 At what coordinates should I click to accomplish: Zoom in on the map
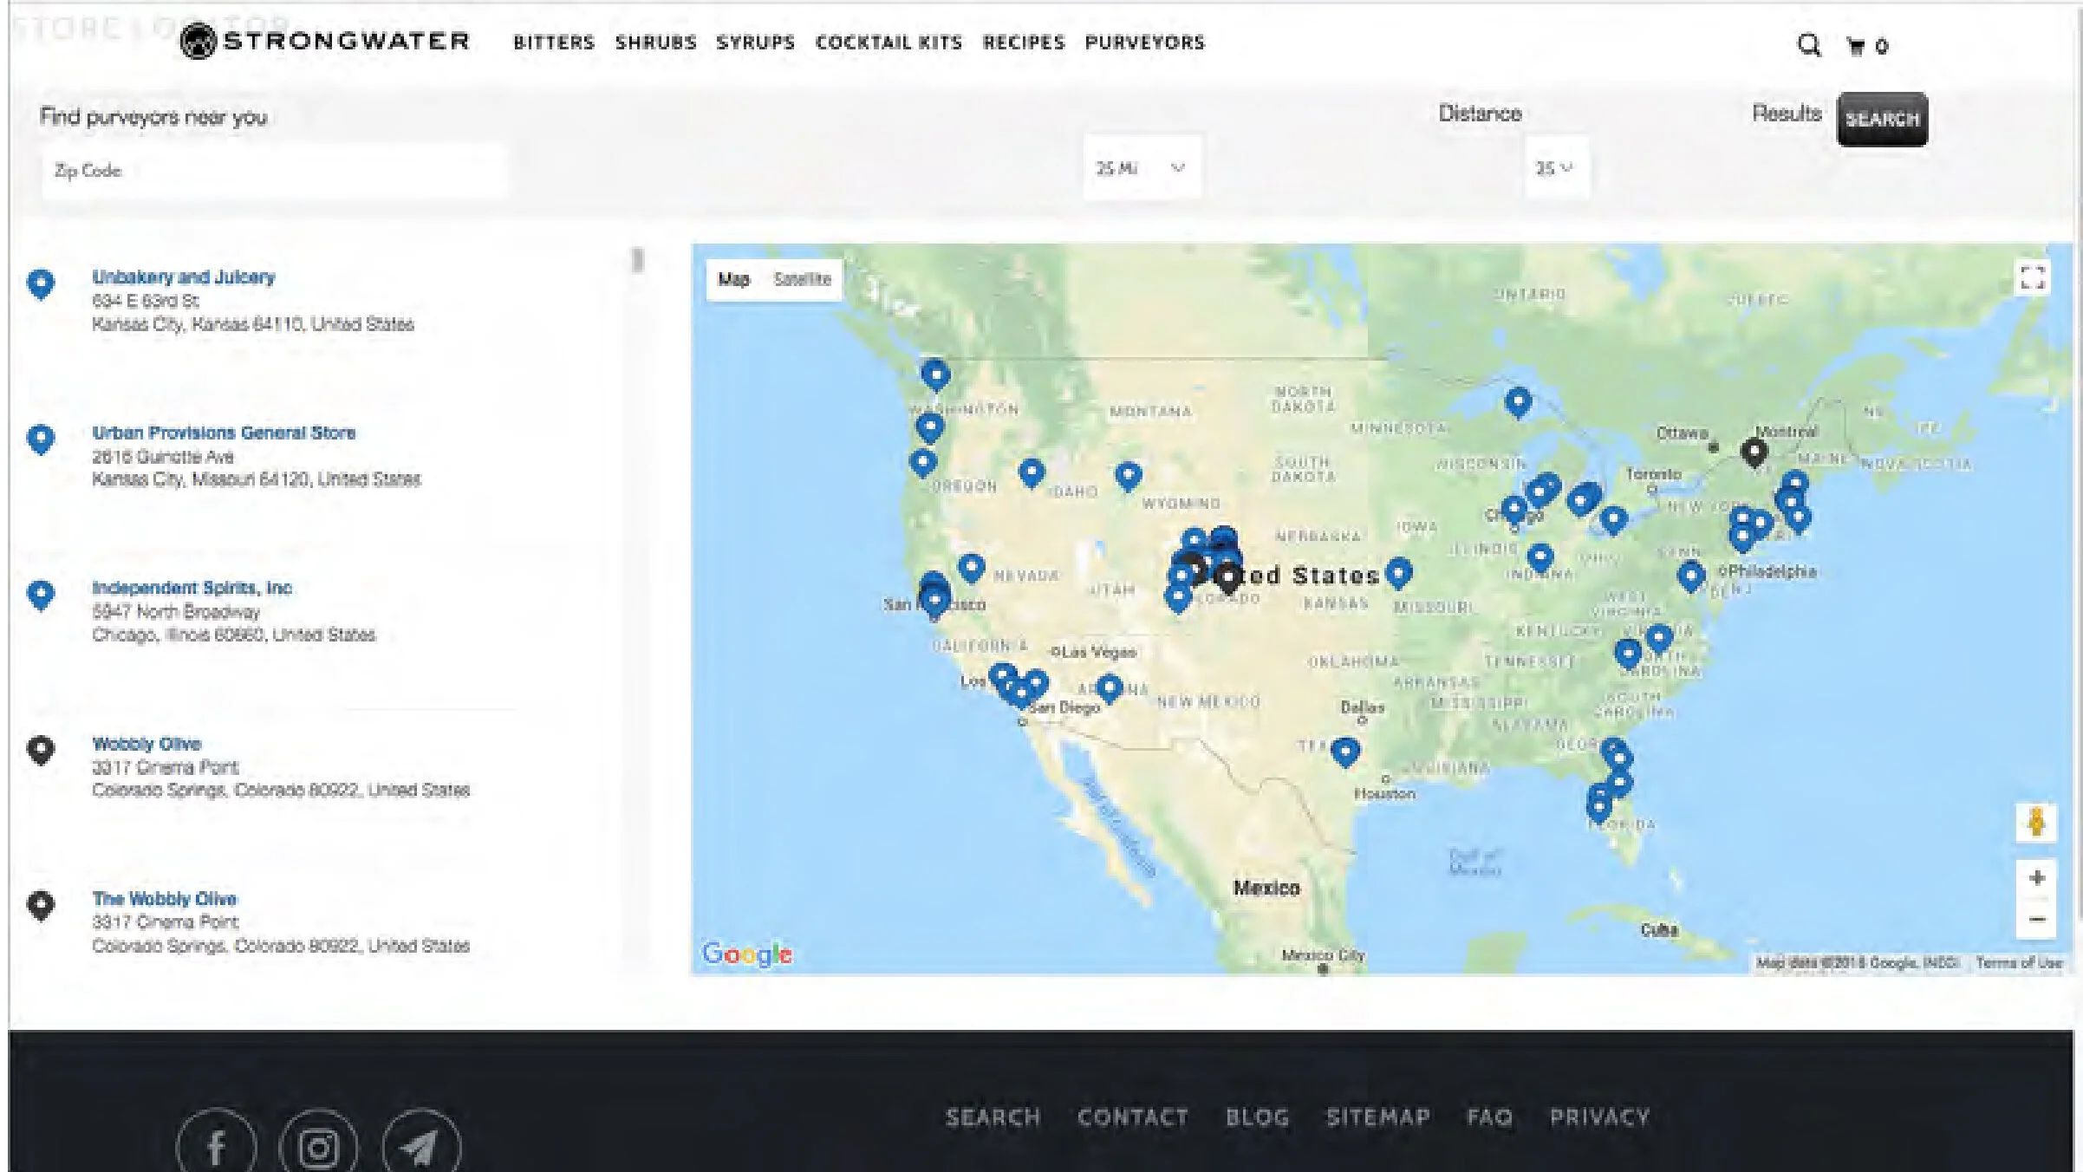coord(2036,878)
